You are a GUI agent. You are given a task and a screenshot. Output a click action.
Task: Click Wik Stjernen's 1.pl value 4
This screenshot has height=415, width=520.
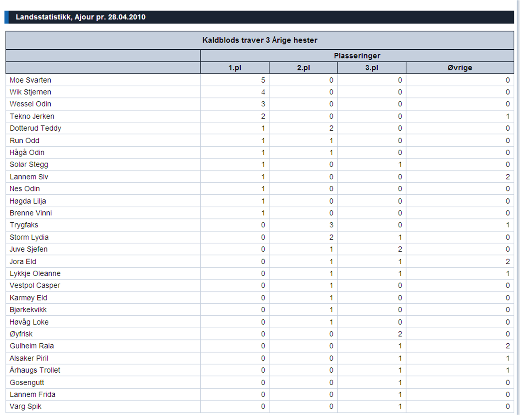(263, 92)
